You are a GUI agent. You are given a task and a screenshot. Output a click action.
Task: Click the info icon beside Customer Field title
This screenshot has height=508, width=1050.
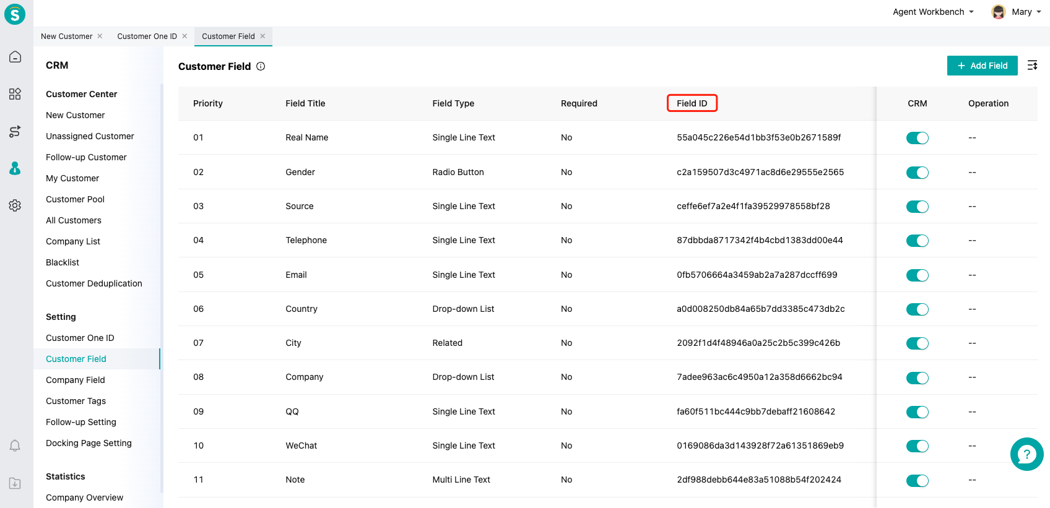[x=261, y=66]
